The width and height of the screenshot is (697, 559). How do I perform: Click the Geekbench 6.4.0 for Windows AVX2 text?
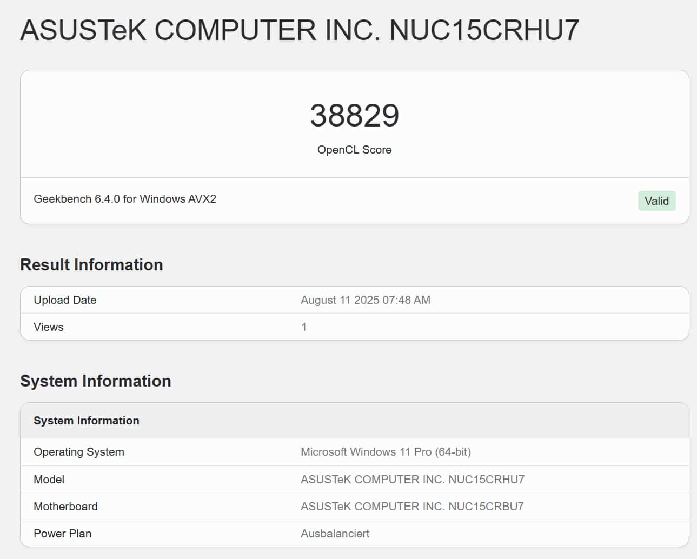(x=125, y=199)
